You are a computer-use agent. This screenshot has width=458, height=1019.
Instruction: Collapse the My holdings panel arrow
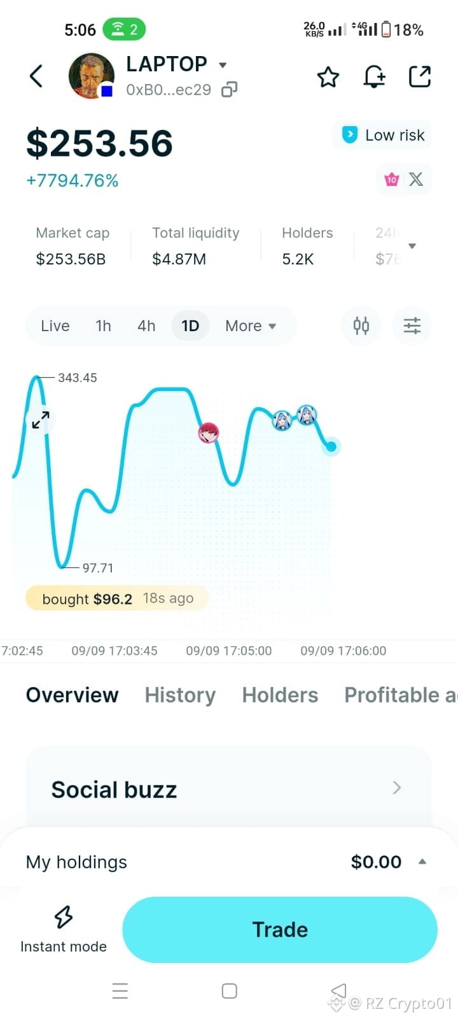coord(422,862)
